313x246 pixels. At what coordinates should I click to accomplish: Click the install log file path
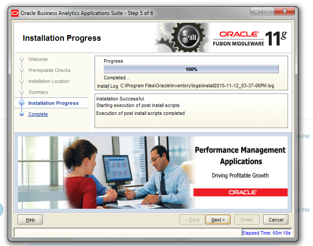coord(197,86)
